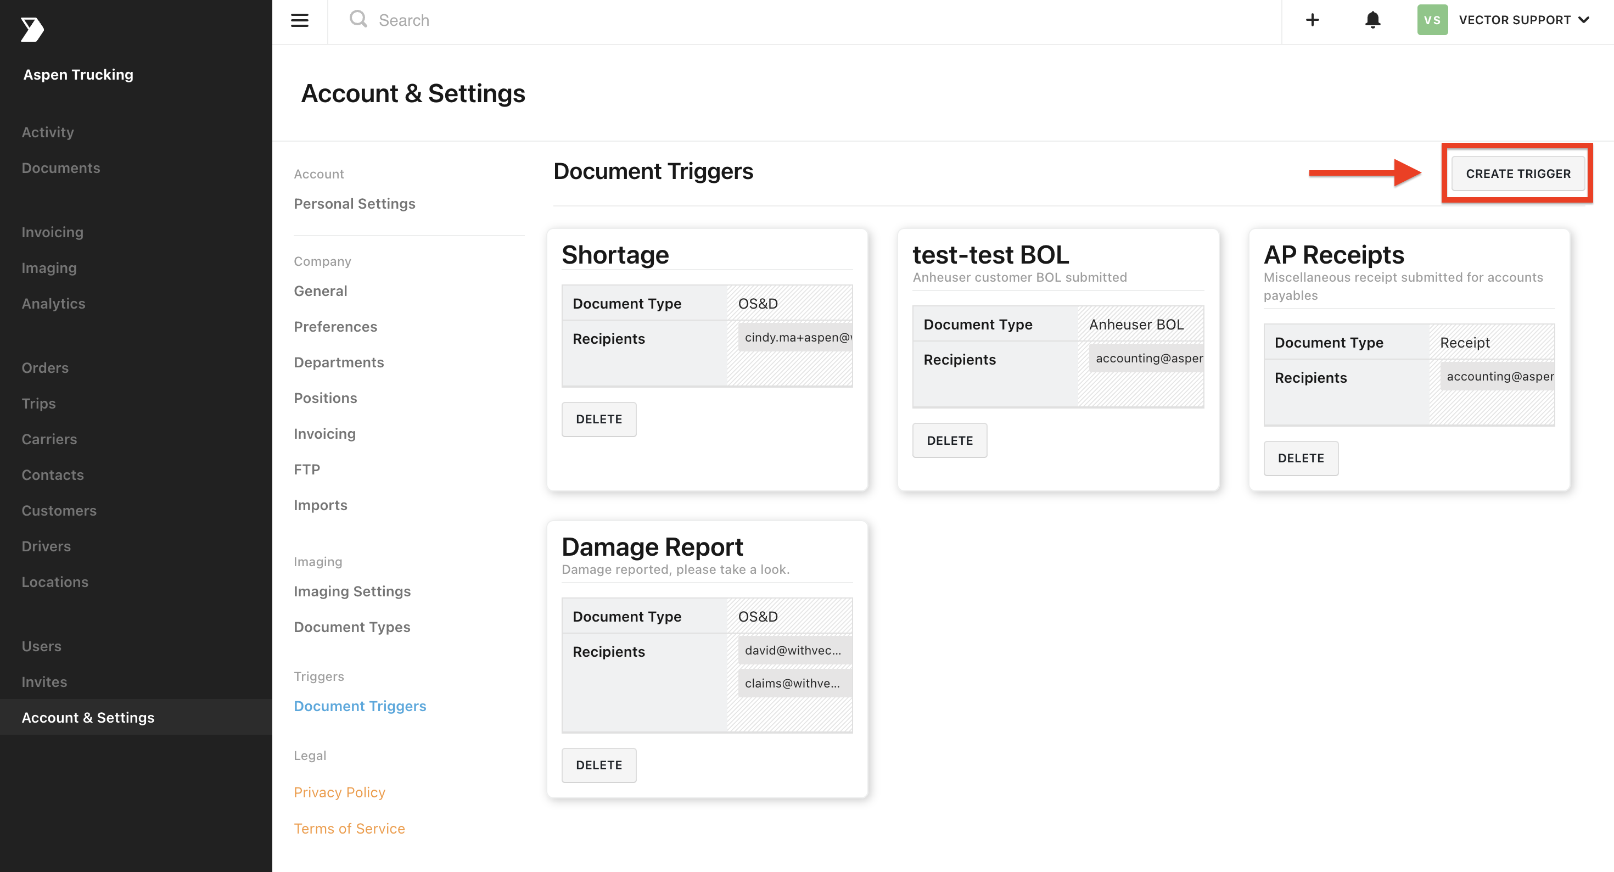This screenshot has width=1614, height=872.
Task: Click OS&D value in Shortage card
Action: click(x=758, y=304)
